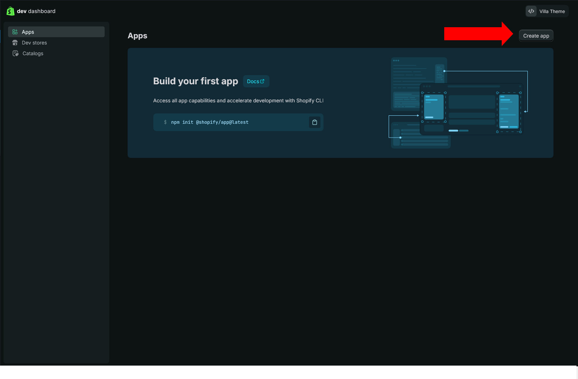This screenshot has width=578, height=379.
Task: Click the code brackets organization icon
Action: click(x=531, y=11)
